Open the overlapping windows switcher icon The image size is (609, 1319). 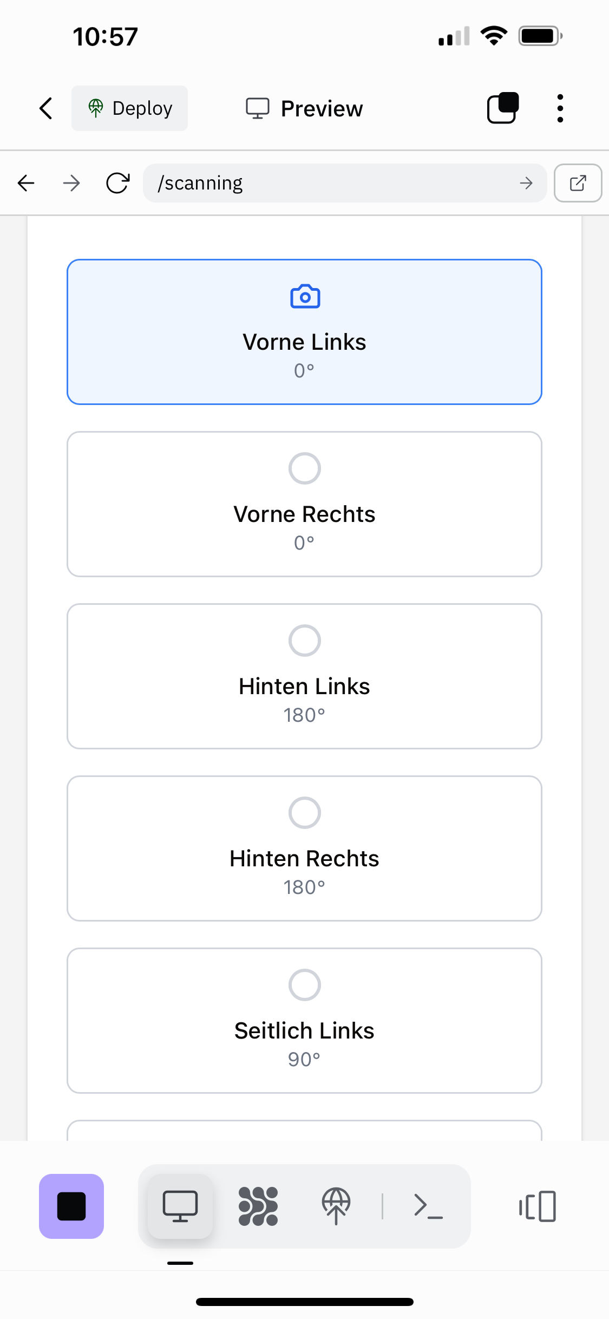tap(503, 108)
